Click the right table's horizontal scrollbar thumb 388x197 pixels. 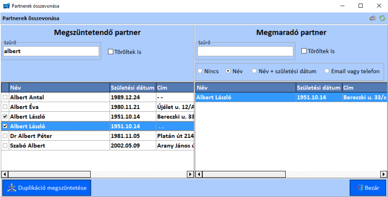(x=244, y=174)
